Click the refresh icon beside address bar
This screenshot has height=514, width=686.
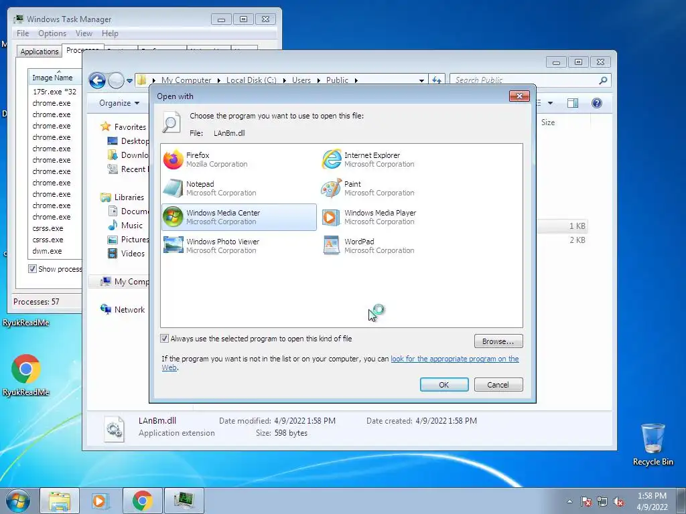(437, 80)
